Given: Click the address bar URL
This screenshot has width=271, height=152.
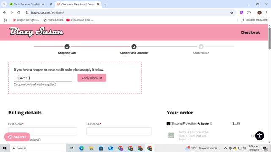Looking at the screenshot, I should pyautogui.click(x=47, y=13).
